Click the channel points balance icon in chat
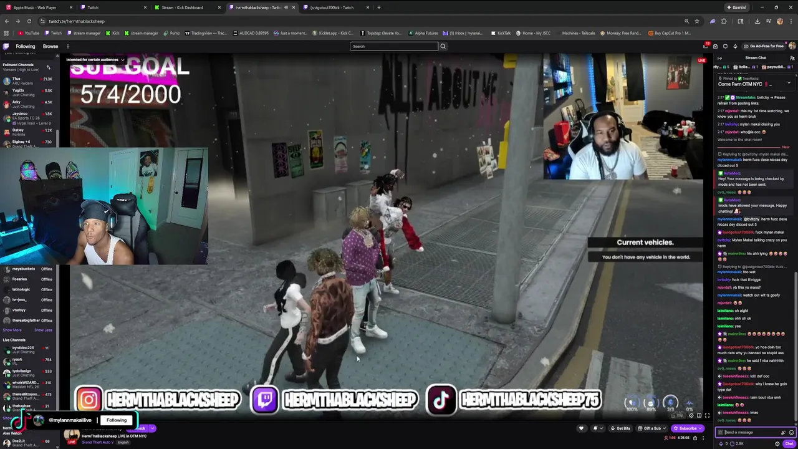This screenshot has height=449, width=798. [x=732, y=443]
